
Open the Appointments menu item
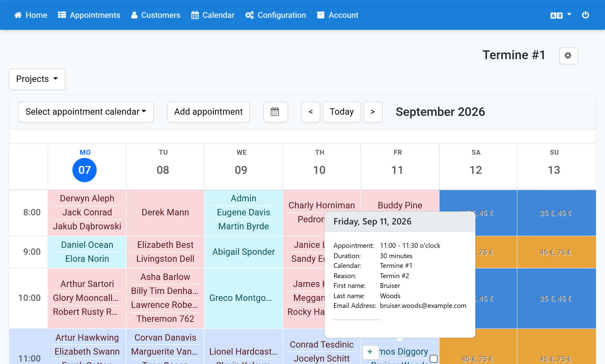pos(89,15)
